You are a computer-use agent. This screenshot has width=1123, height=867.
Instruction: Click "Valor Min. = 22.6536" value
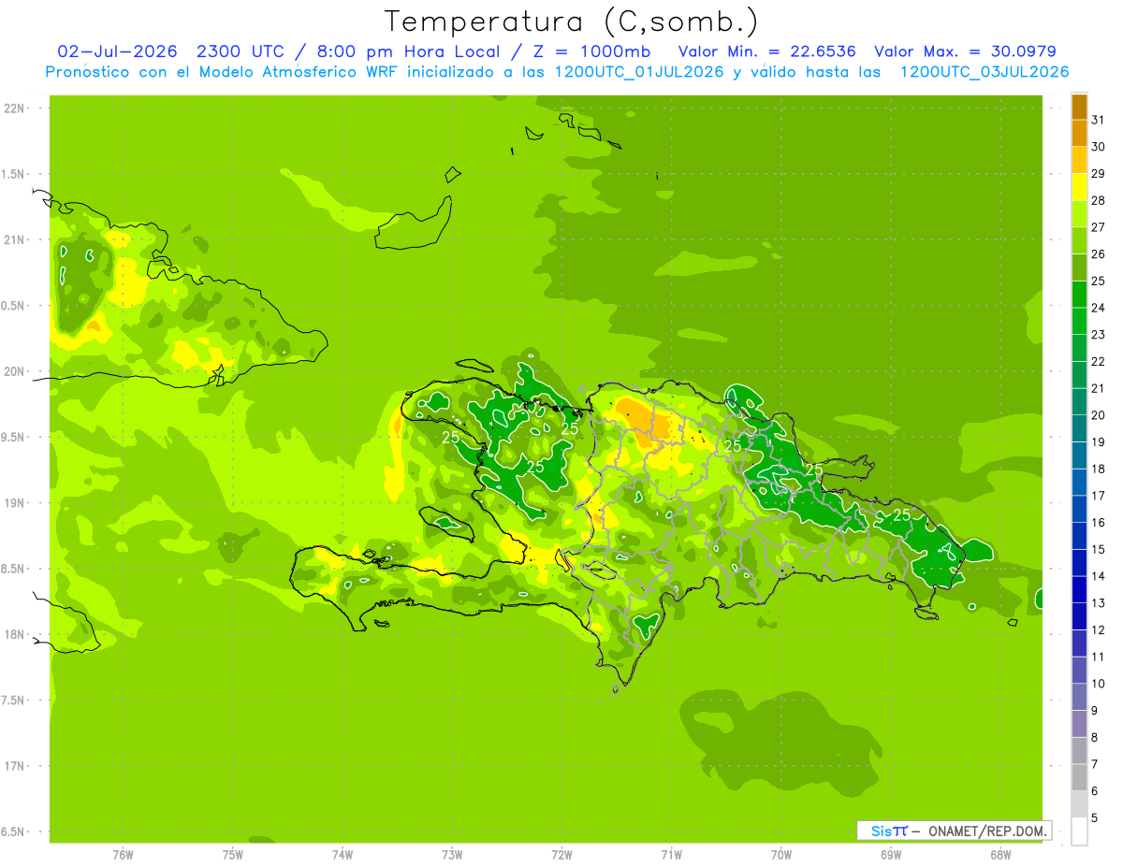766,51
